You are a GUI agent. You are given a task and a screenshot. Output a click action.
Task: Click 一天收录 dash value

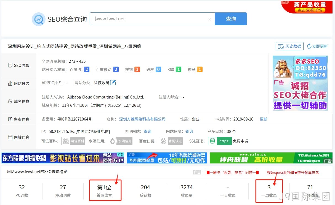click(x=228, y=187)
